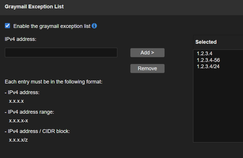Select the 1.2.3.4/24 CIDR entry
The height and width of the screenshot is (158, 243).
(x=208, y=66)
